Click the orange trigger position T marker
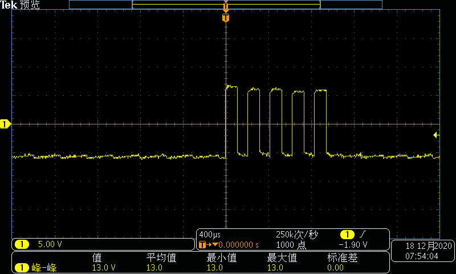This screenshot has height=274, width=456. tap(226, 18)
